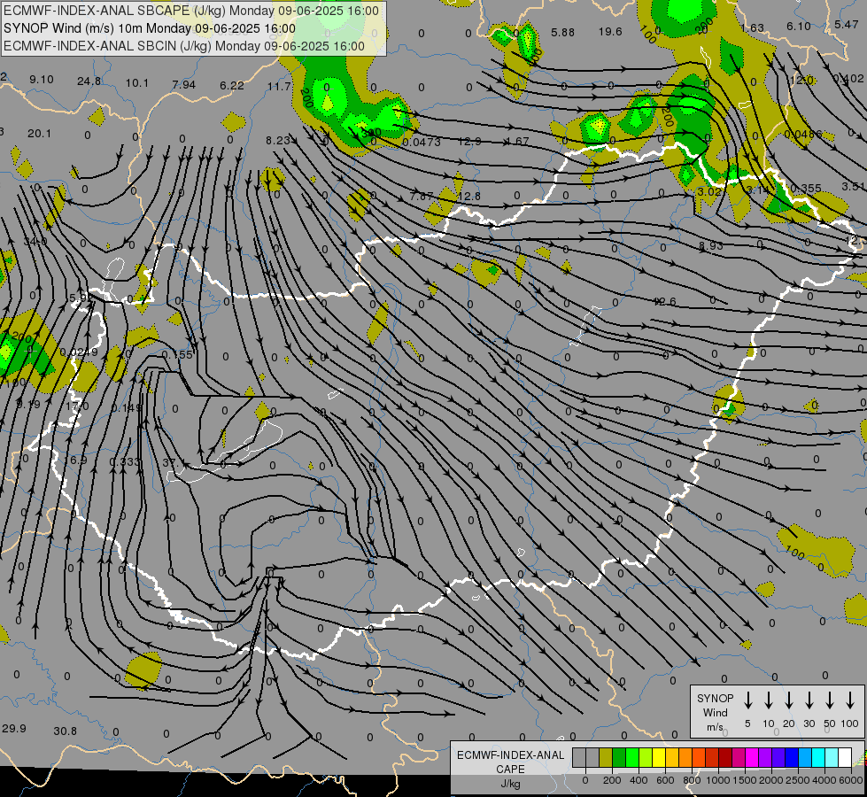Click the 5.88 value on the map
Image resolution: width=867 pixels, height=797 pixels.
point(563,33)
